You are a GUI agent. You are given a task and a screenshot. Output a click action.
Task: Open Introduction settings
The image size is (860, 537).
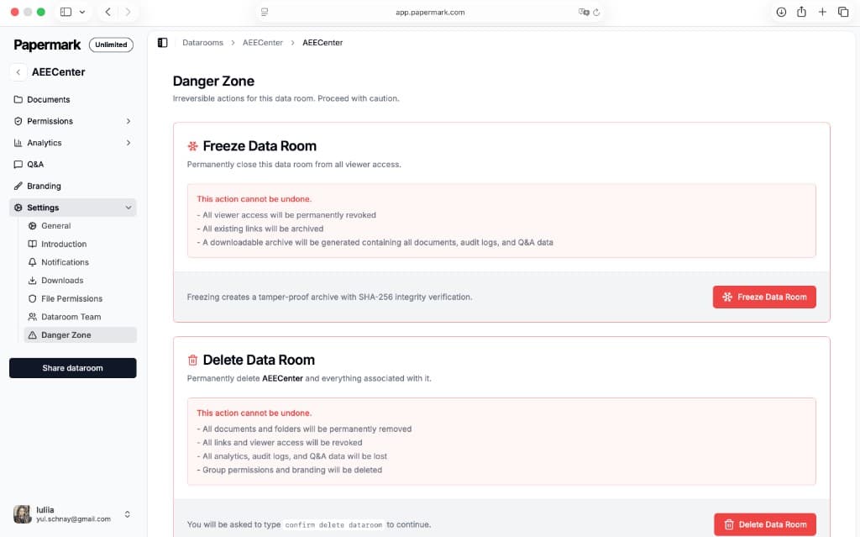(80, 244)
